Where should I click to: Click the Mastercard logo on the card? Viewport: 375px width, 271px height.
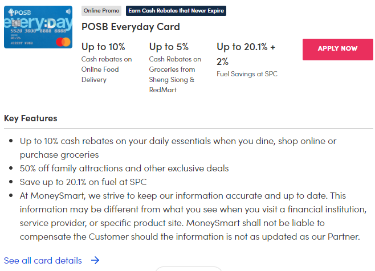point(62,42)
